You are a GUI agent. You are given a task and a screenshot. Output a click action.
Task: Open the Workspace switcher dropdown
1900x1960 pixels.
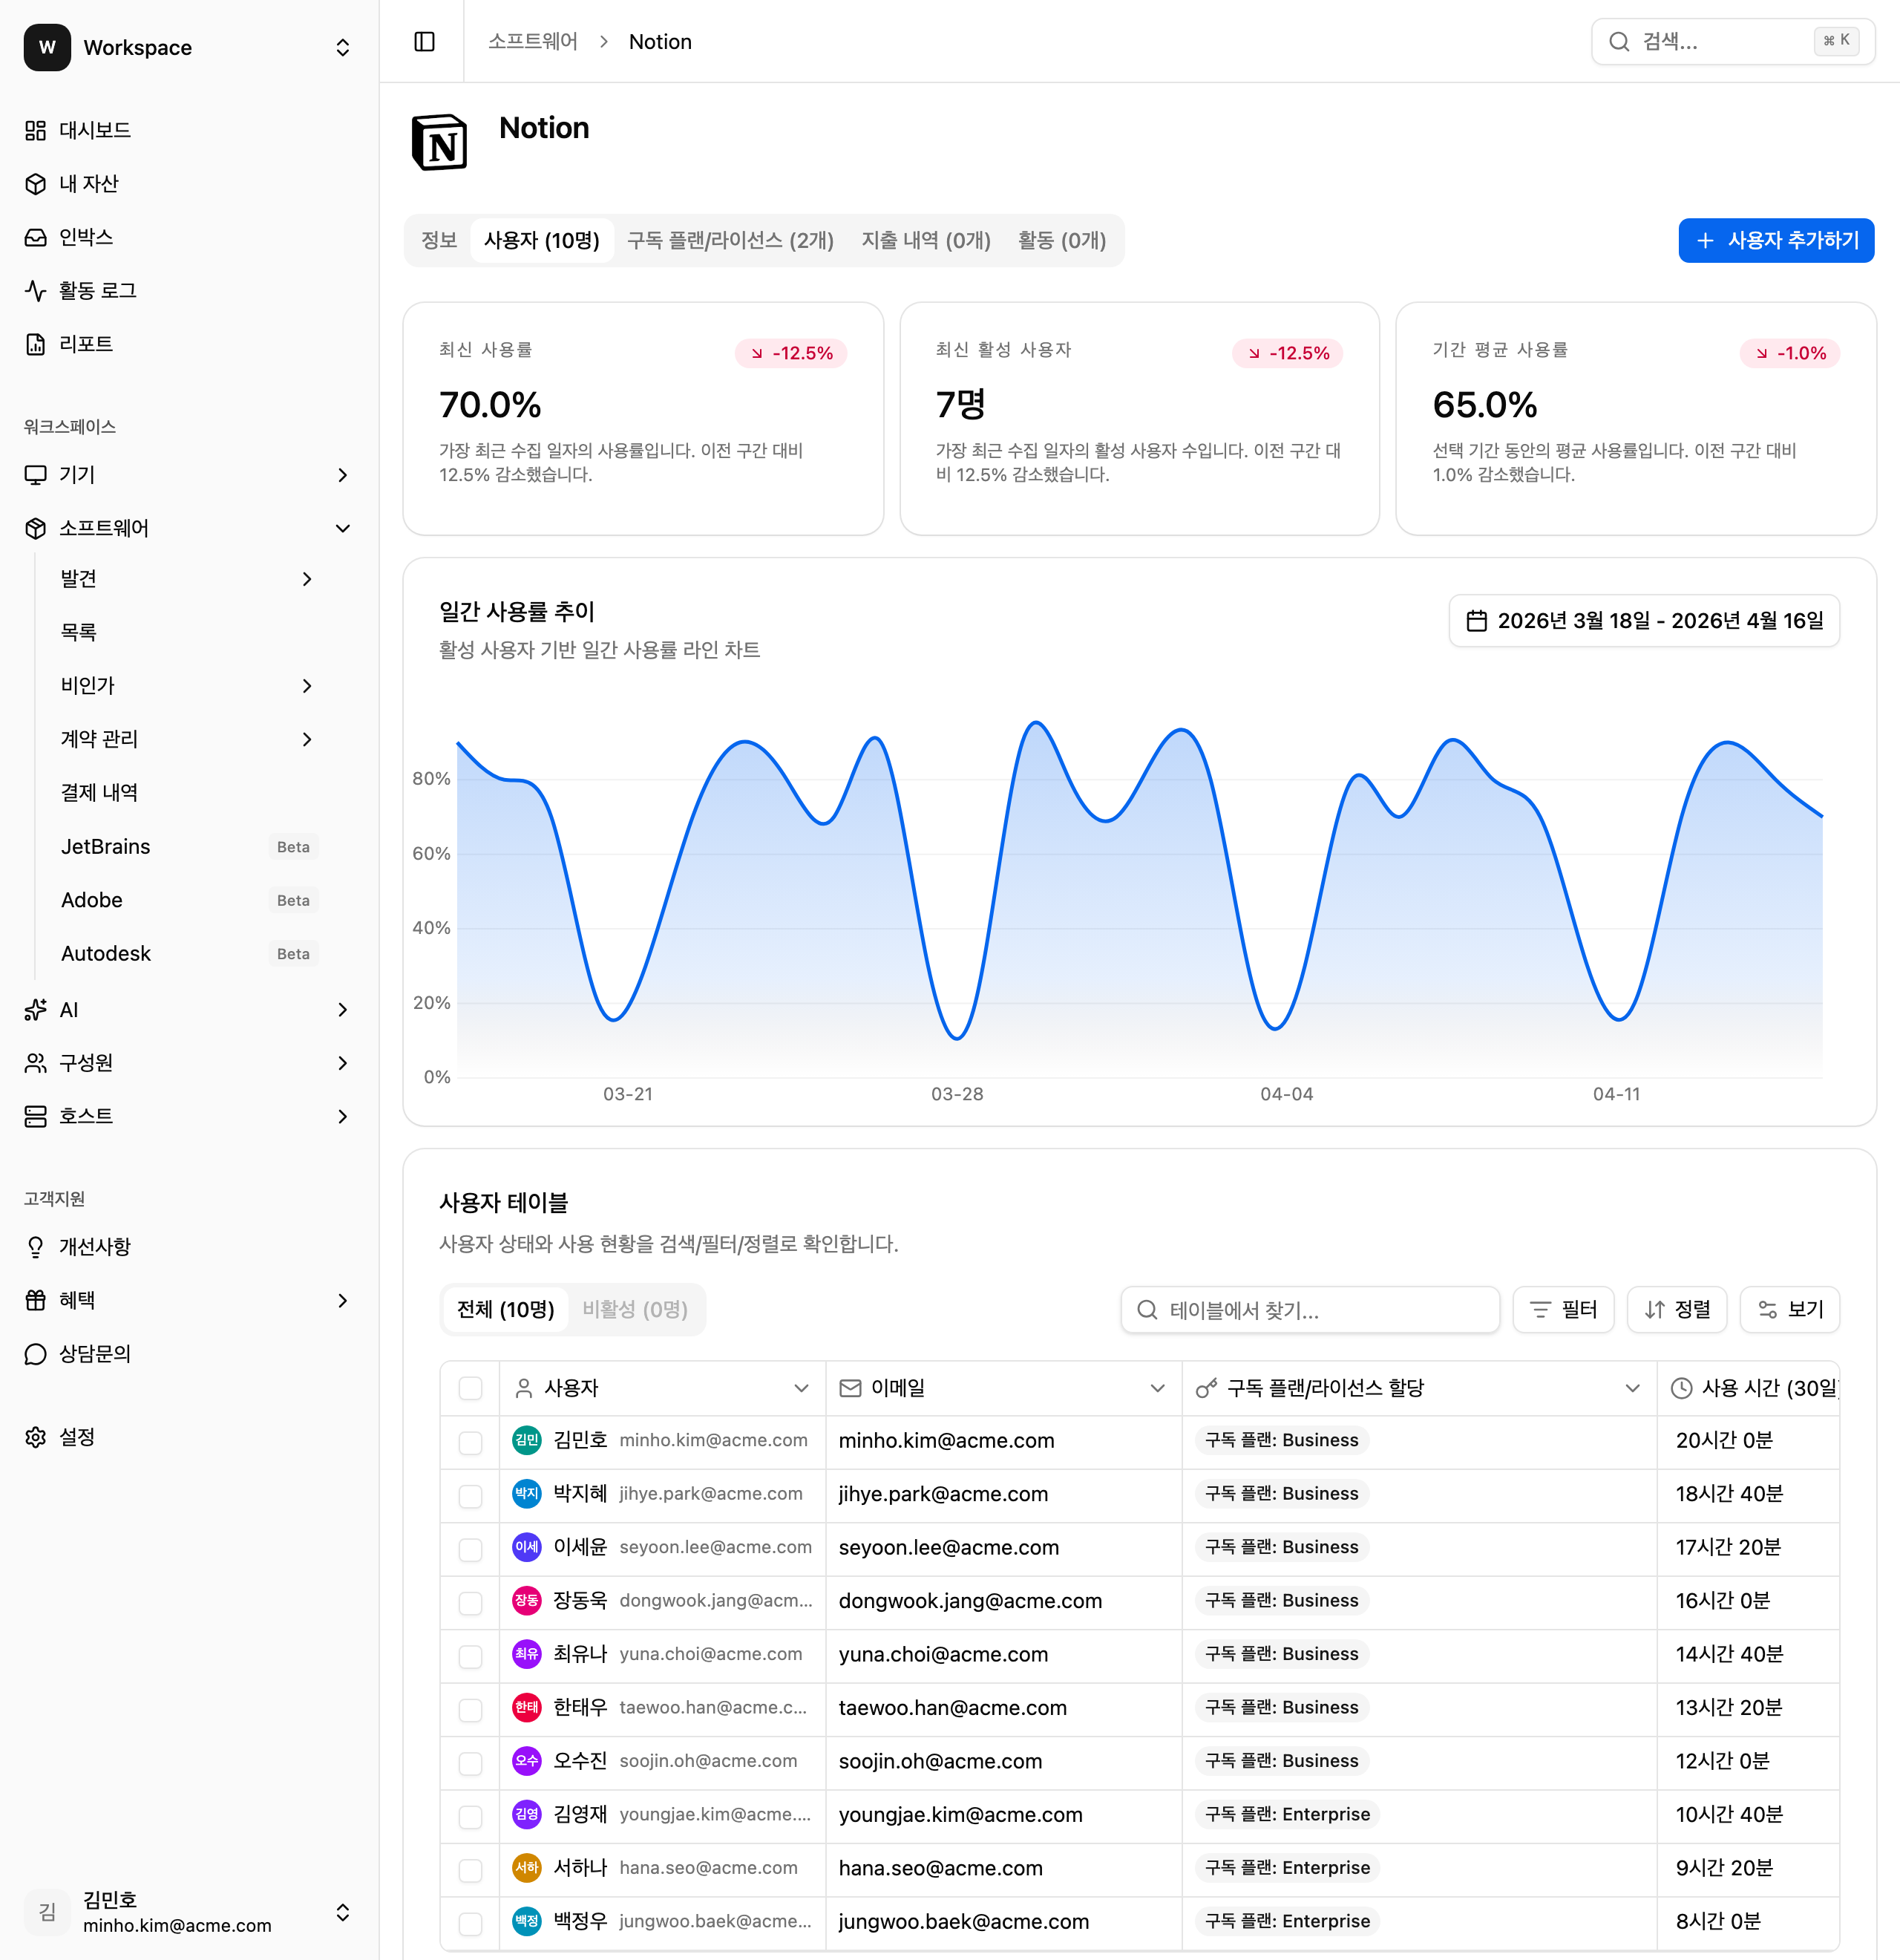[343, 48]
